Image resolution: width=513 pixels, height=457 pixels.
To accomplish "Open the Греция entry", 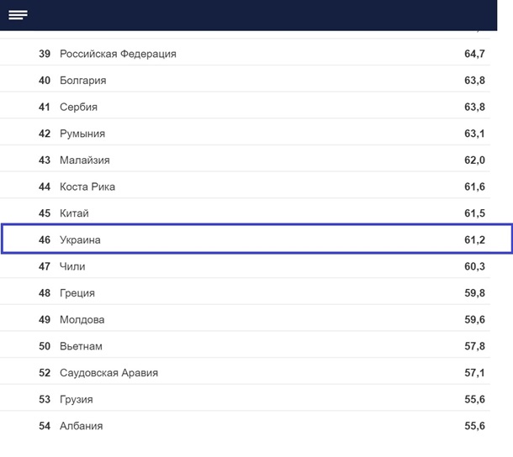I will pos(77,293).
